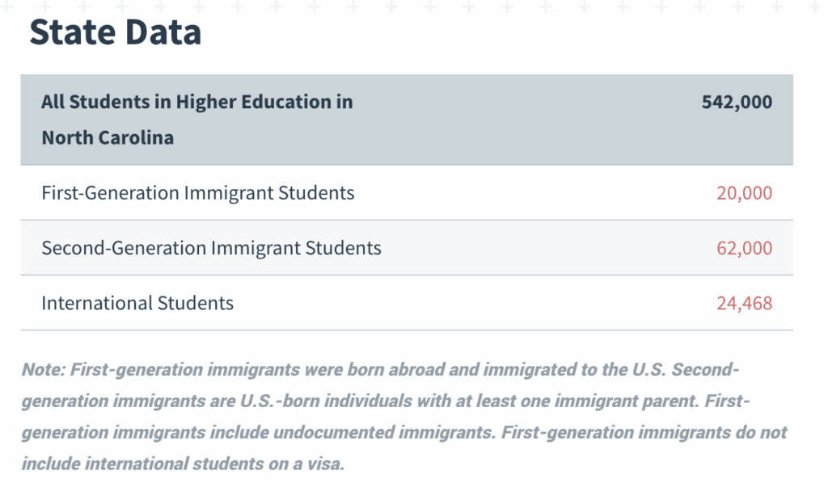Click the North Carolina text in the table header

click(108, 137)
